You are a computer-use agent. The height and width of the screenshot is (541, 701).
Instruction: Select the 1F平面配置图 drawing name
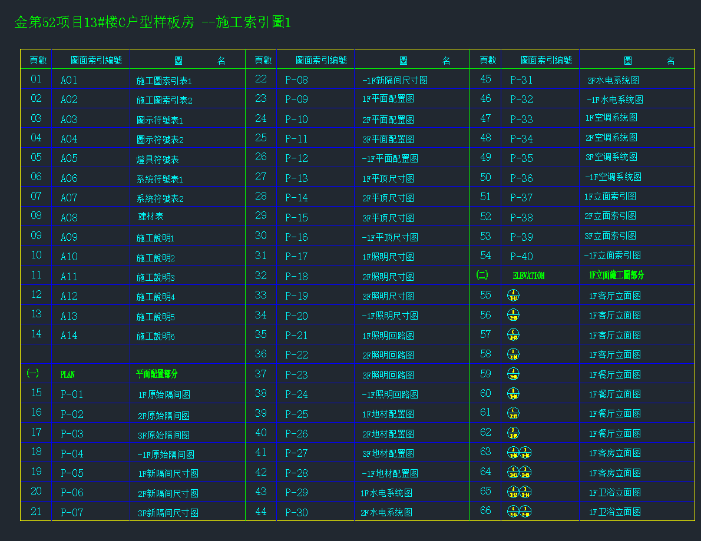pos(388,99)
